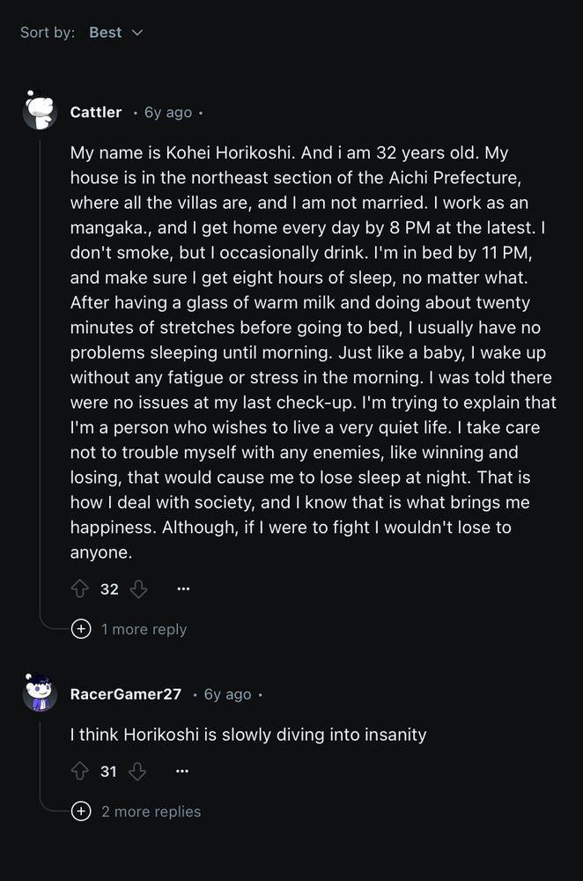Open RacerGamer27's user profile link

click(125, 694)
